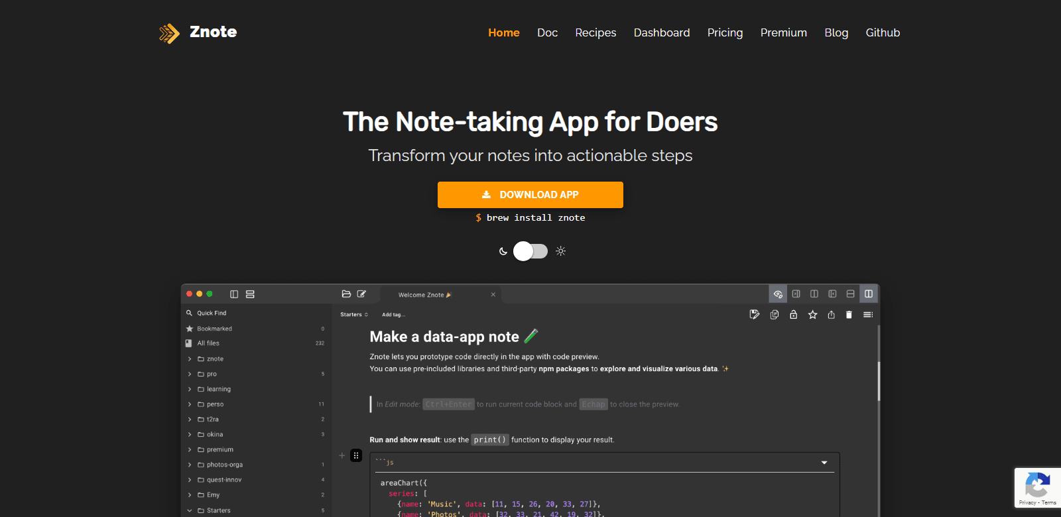
Task: Toggle the sidebar panel icon in app titlebar
Action: point(234,294)
